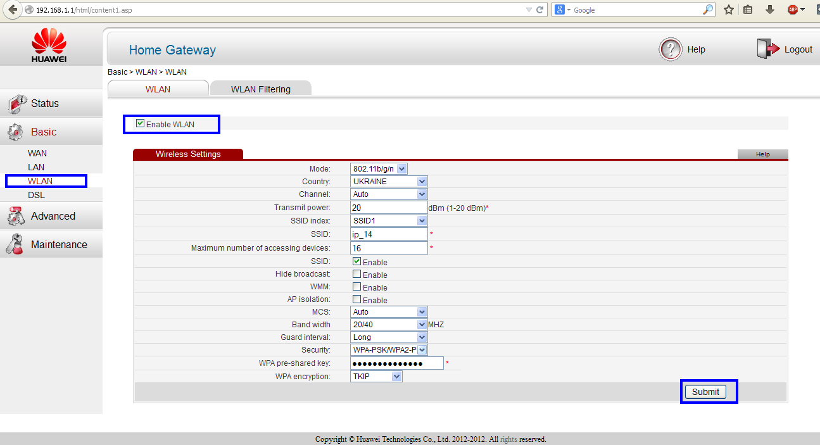Enable AP isolation checkbox
Viewport: 820px width, 445px height.
(357, 299)
